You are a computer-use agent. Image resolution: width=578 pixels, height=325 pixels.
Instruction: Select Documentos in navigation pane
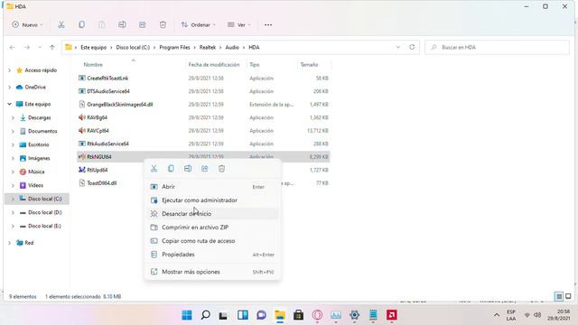point(42,131)
